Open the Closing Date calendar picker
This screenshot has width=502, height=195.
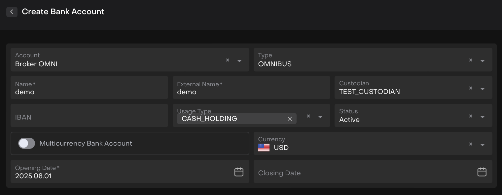point(482,172)
